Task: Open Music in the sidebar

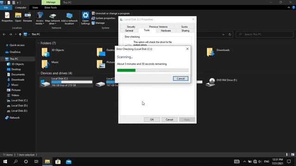Action: (13, 85)
